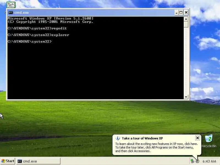Click the tour info icon in the balloon
The image size is (220, 165).
pos(118,138)
